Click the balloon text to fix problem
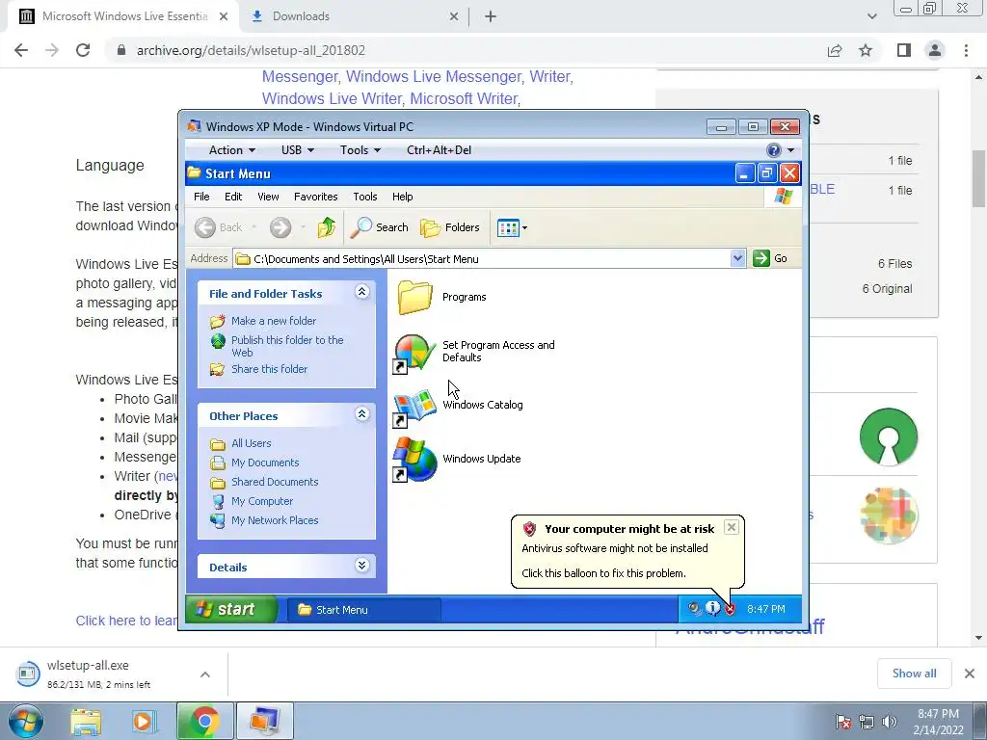This screenshot has height=740, width=987. pyautogui.click(x=603, y=573)
